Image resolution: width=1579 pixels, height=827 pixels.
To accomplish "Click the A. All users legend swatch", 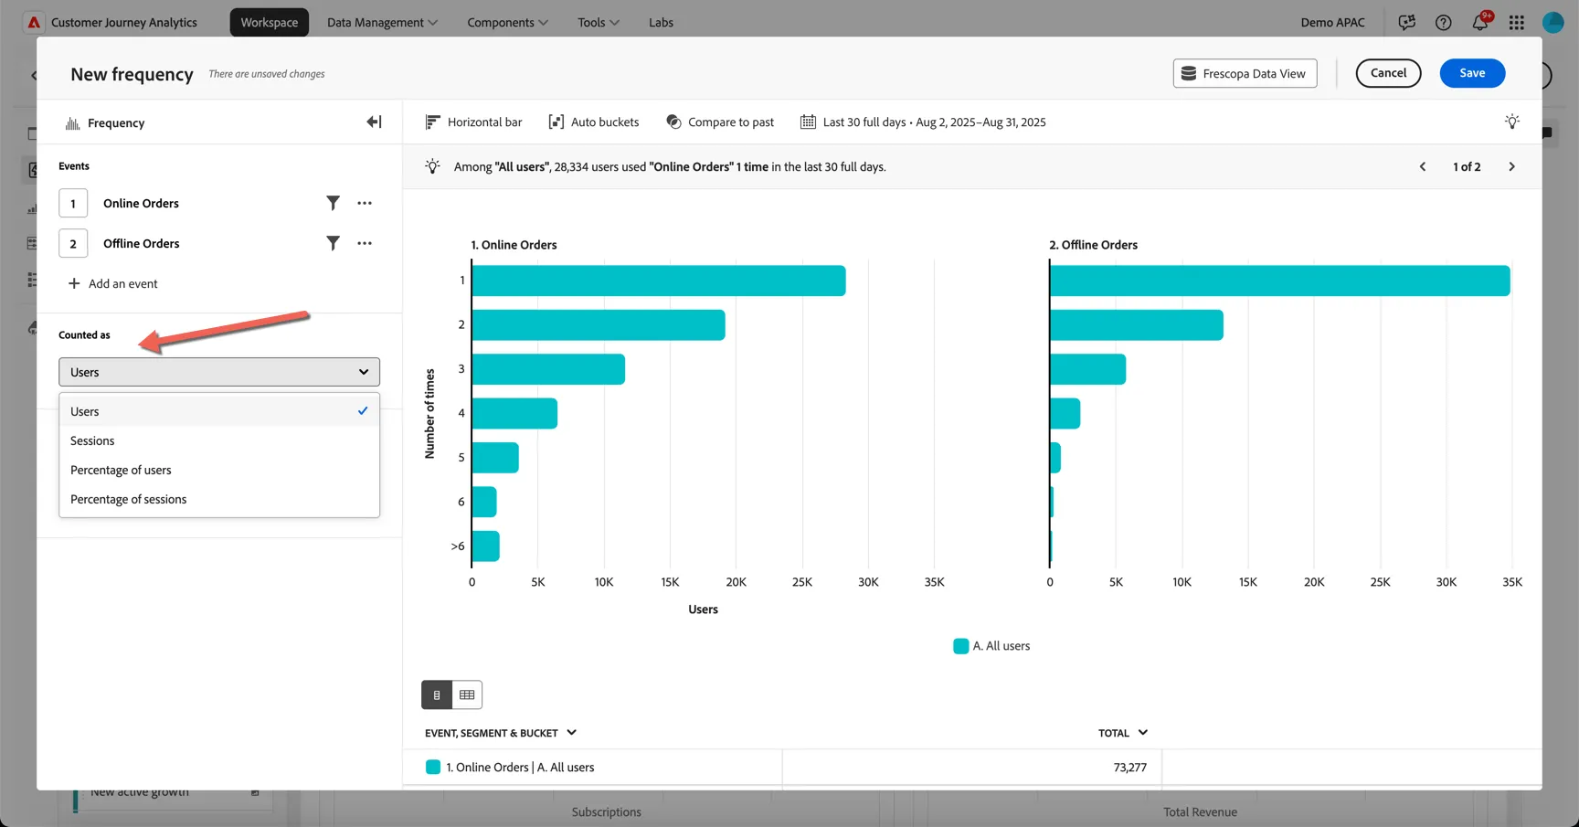I will pos(960,646).
